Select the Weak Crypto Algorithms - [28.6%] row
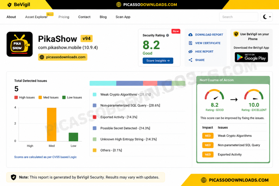Image resolution: width=279 pixels, height=186 pixels. pyautogui.click(x=137, y=94)
